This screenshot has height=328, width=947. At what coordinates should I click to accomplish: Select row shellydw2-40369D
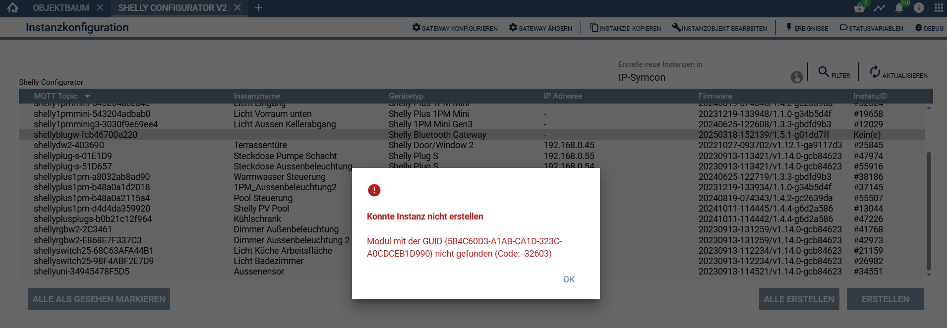(x=472, y=145)
